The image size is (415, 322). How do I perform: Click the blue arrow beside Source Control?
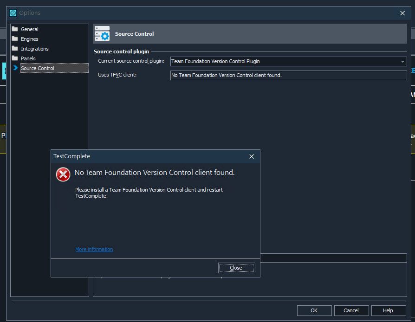coord(15,68)
